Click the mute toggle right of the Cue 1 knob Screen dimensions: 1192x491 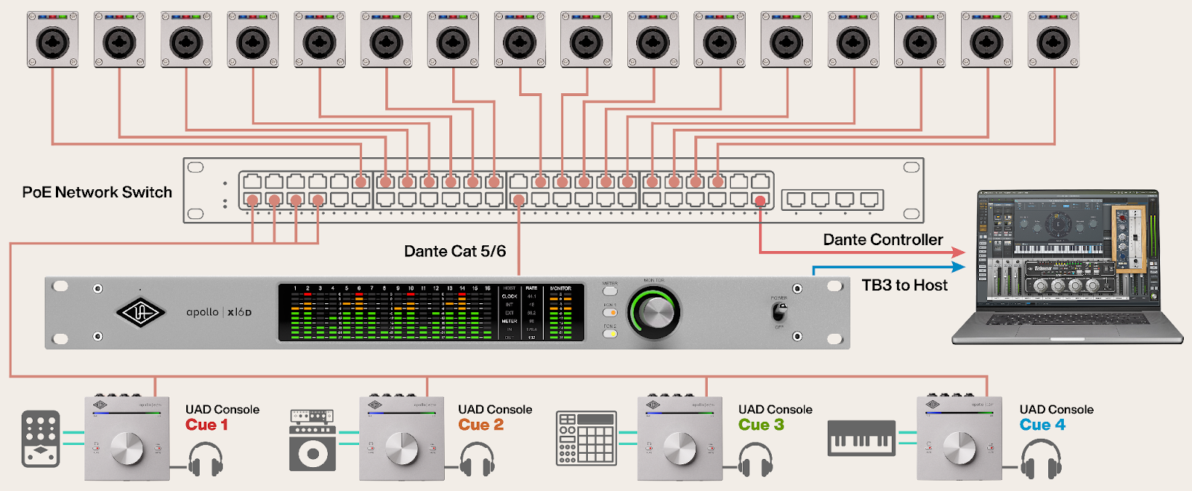(158, 448)
